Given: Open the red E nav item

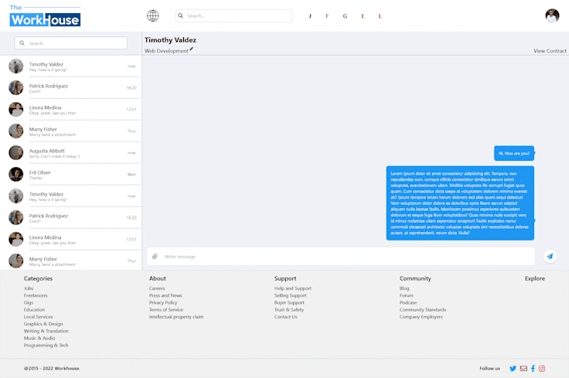Looking at the screenshot, I should 363,16.
